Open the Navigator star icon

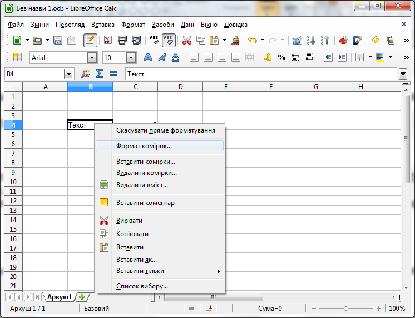(x=376, y=40)
